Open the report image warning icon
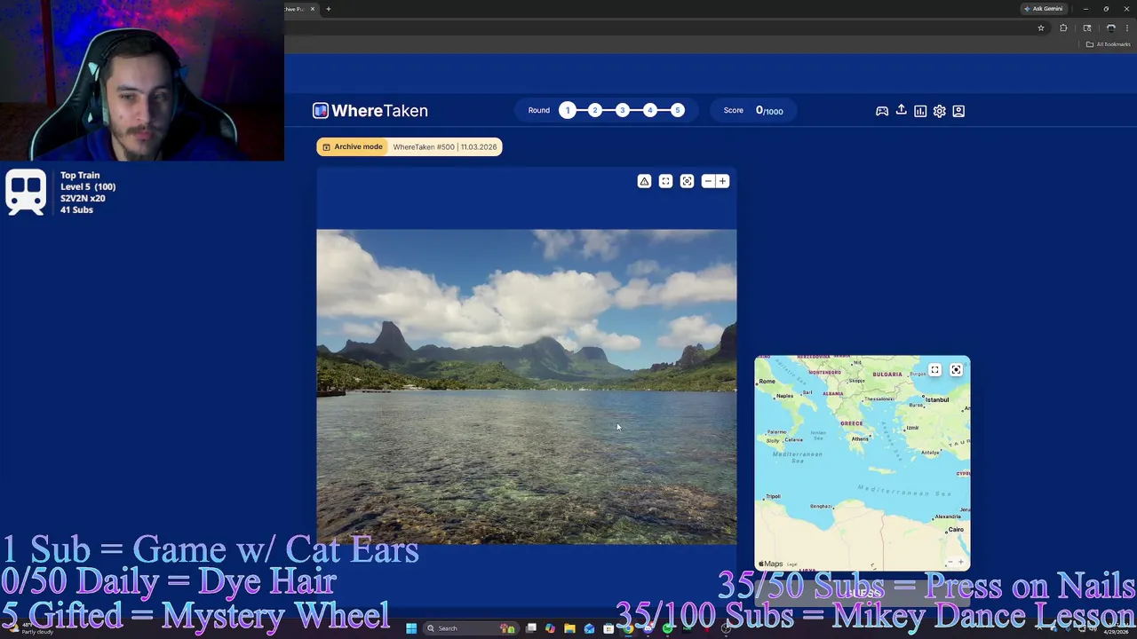The height and width of the screenshot is (639, 1137). [644, 181]
